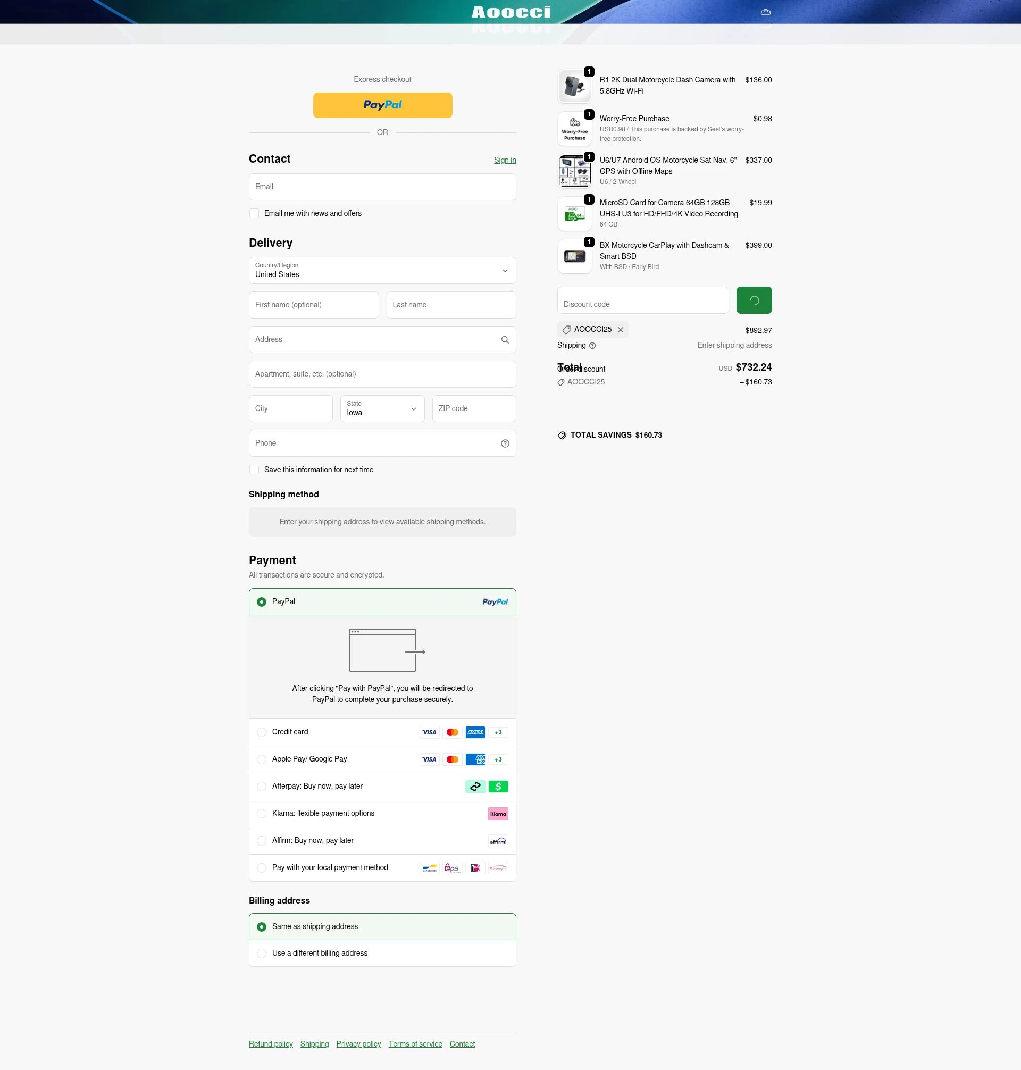1021x1070 pixels.
Task: Click the cart icon in the header
Action: pos(765,12)
